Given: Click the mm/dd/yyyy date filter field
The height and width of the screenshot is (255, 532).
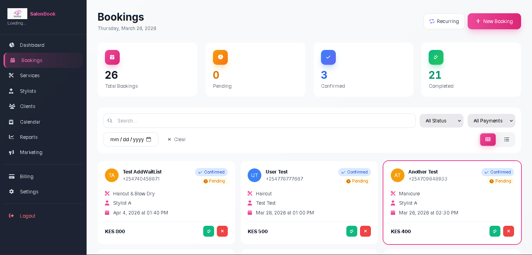Looking at the screenshot, I should point(131,139).
